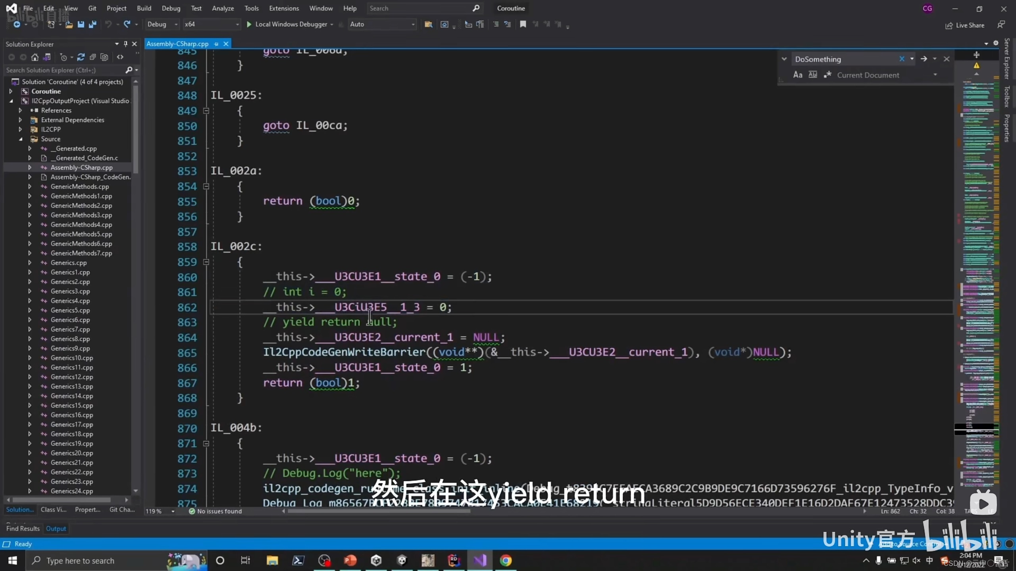The image size is (1016, 571).
Task: Click Find Next arrow in Find box
Action: pyautogui.click(x=924, y=59)
